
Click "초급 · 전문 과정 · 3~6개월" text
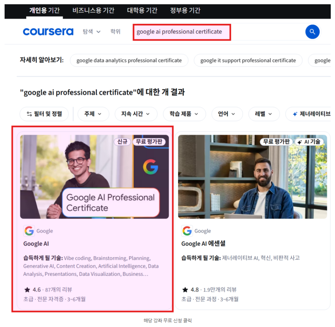coord(210,299)
